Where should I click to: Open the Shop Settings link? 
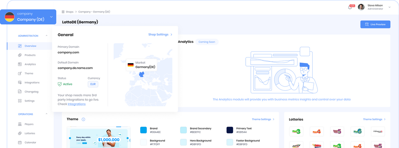(x=160, y=35)
